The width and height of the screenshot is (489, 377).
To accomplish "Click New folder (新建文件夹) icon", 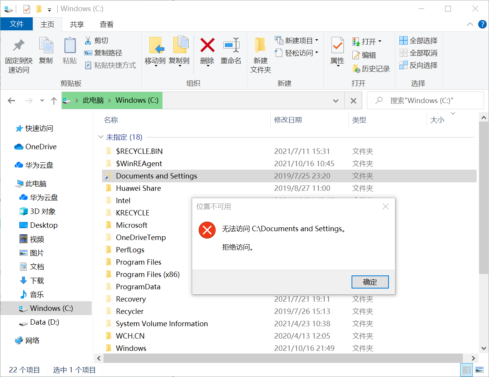I will (x=260, y=45).
